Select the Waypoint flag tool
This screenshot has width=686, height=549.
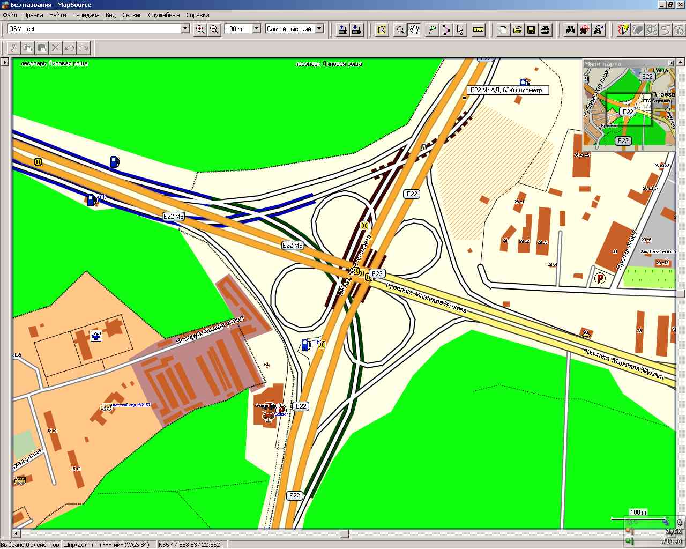432,29
